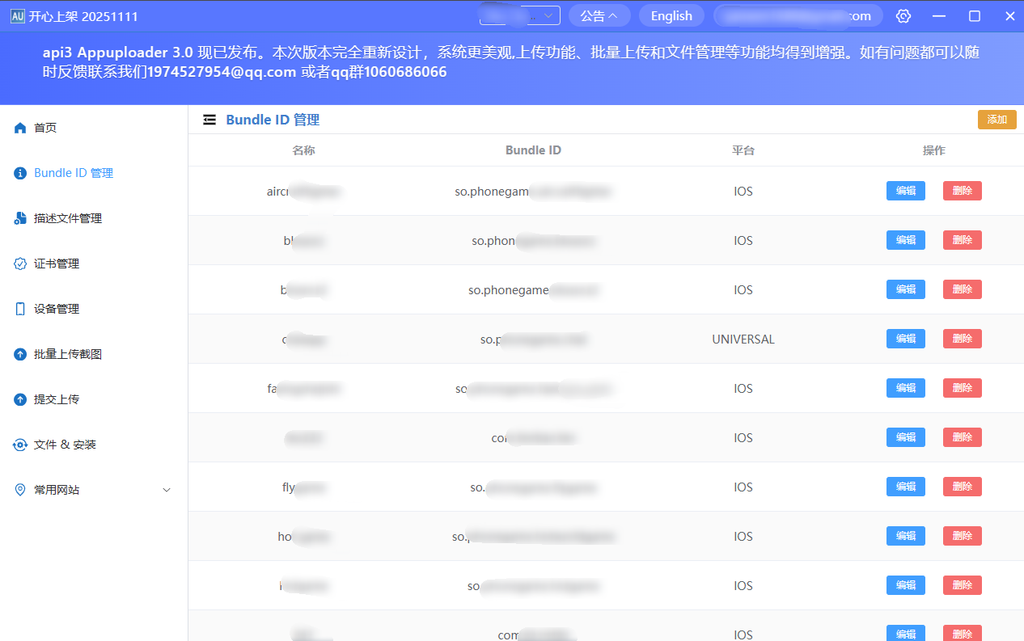Click 编辑 in the ho... row
The height and width of the screenshot is (641, 1024).
[906, 536]
